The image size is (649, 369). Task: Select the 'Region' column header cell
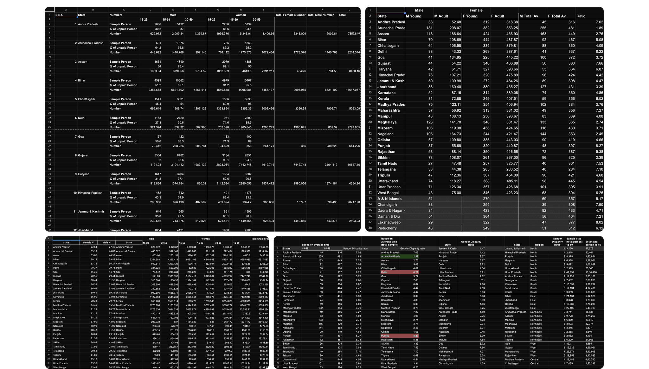tap(539, 245)
